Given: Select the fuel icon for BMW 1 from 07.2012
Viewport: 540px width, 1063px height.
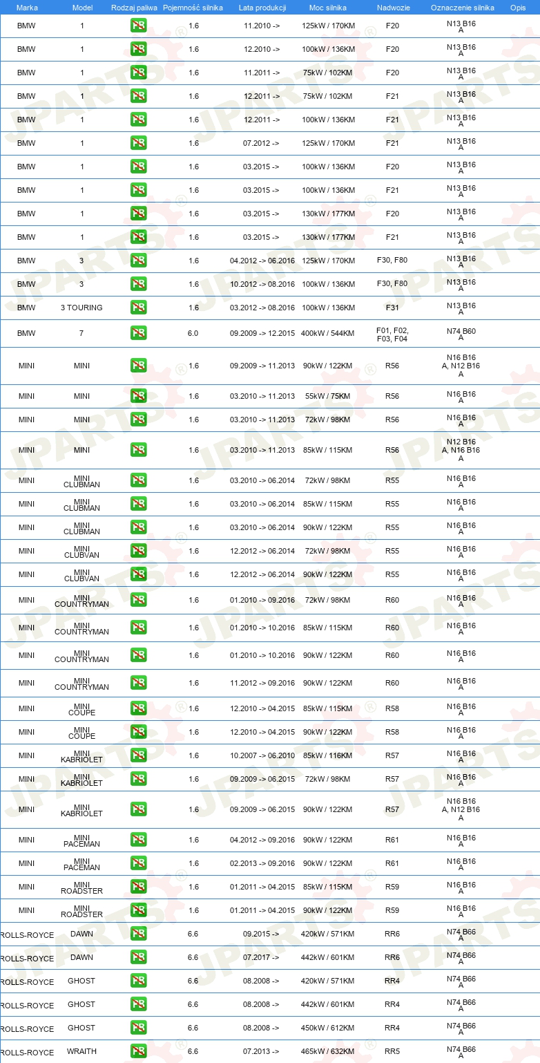Looking at the screenshot, I should [x=138, y=143].
